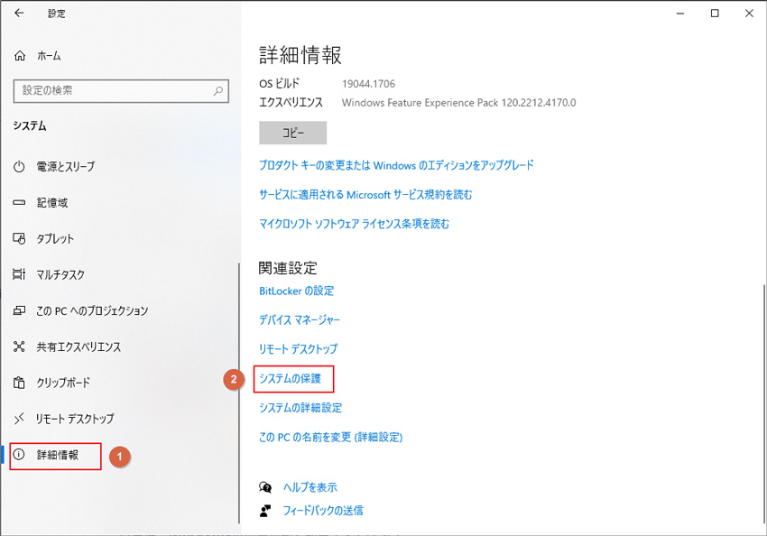767x536 pixels.
Task: Open BitLocker の設定 link
Action: 297,291
